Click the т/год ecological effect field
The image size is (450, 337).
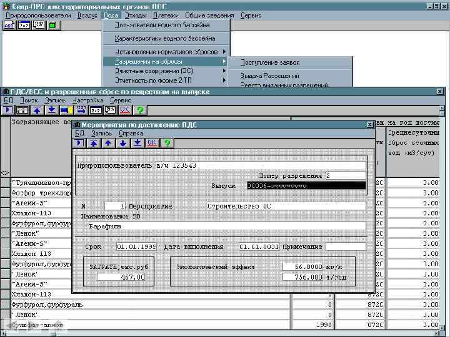[302, 277]
